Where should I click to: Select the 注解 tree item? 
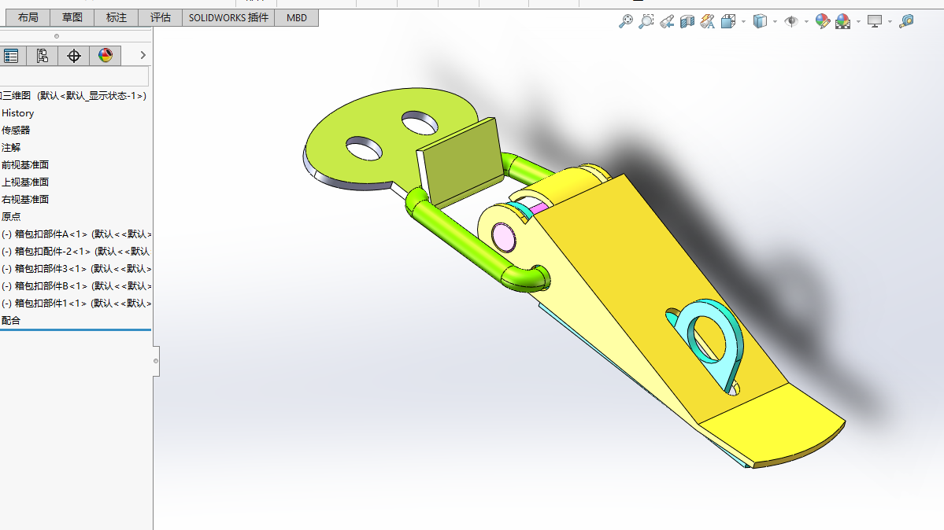tap(11, 147)
